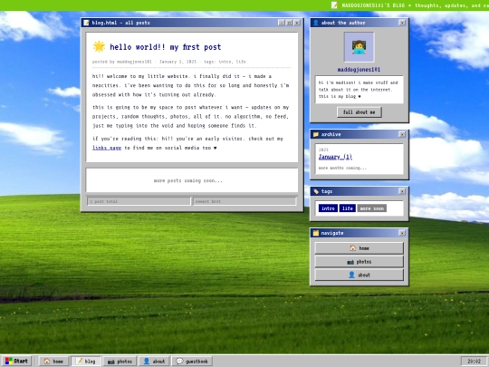
Task: Click the notepad icon in the top green banner
Action: (334, 5)
